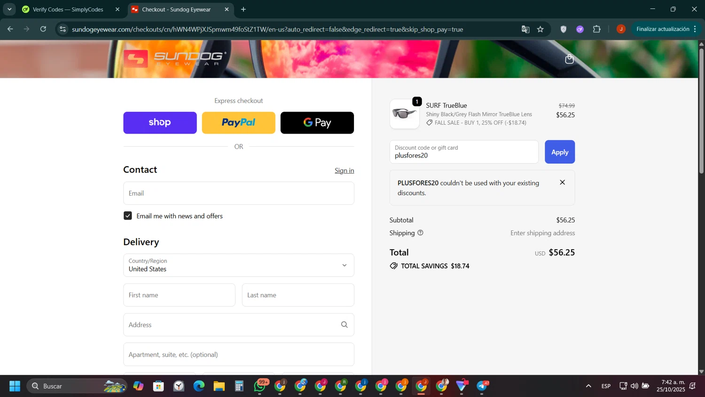
Task: Pay with Shop Pay express button
Action: (x=160, y=123)
